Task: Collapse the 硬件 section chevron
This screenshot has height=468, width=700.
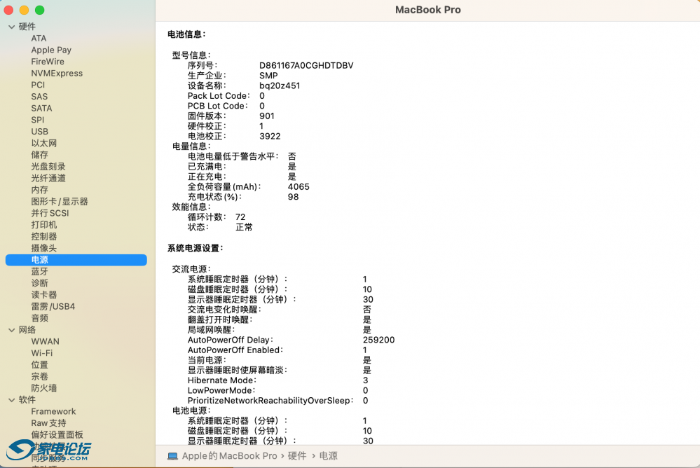Action: (x=12, y=27)
